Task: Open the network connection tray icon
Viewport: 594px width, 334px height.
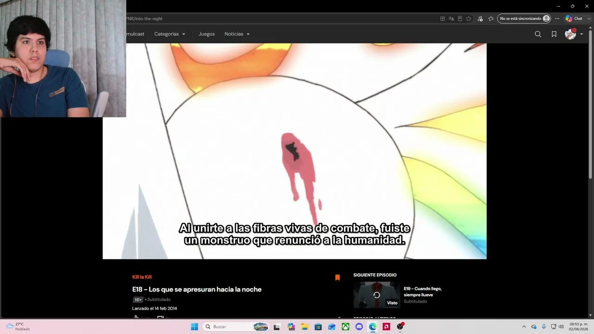Action: pos(554,327)
